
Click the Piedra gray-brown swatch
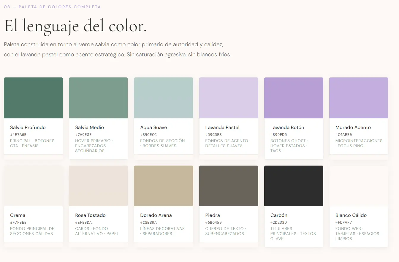point(229,186)
